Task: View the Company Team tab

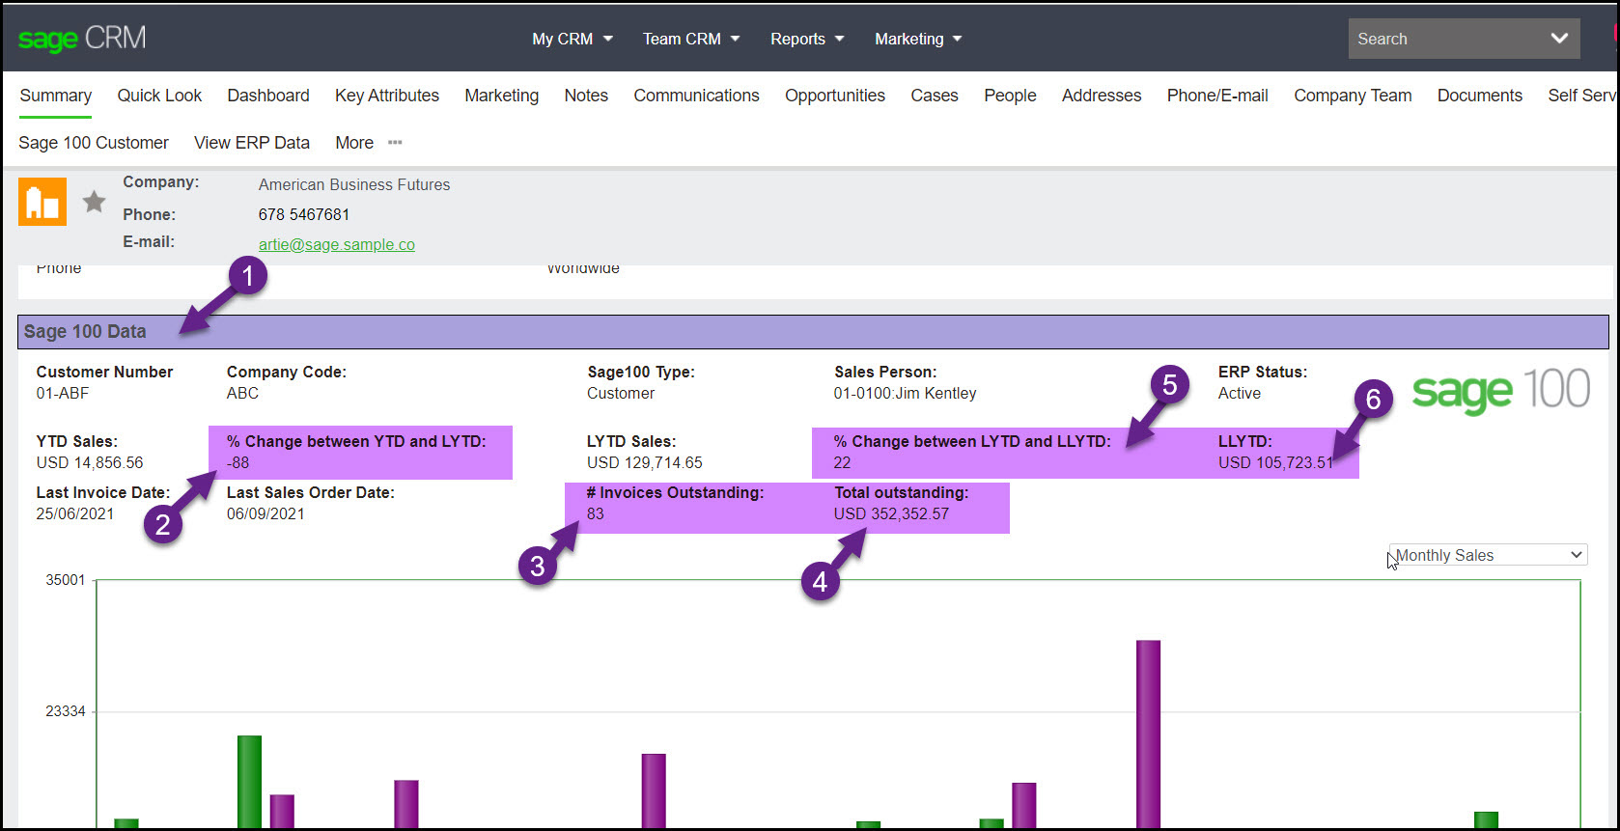Action: coord(1353,96)
